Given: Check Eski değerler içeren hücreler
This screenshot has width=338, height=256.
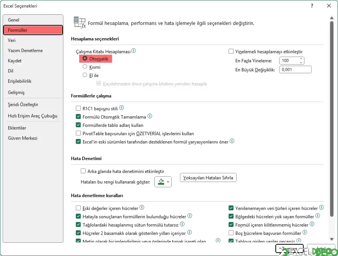Looking at the screenshot, I should (x=78, y=208).
